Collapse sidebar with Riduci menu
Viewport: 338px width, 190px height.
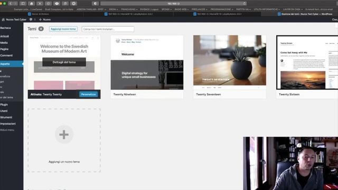7,130
